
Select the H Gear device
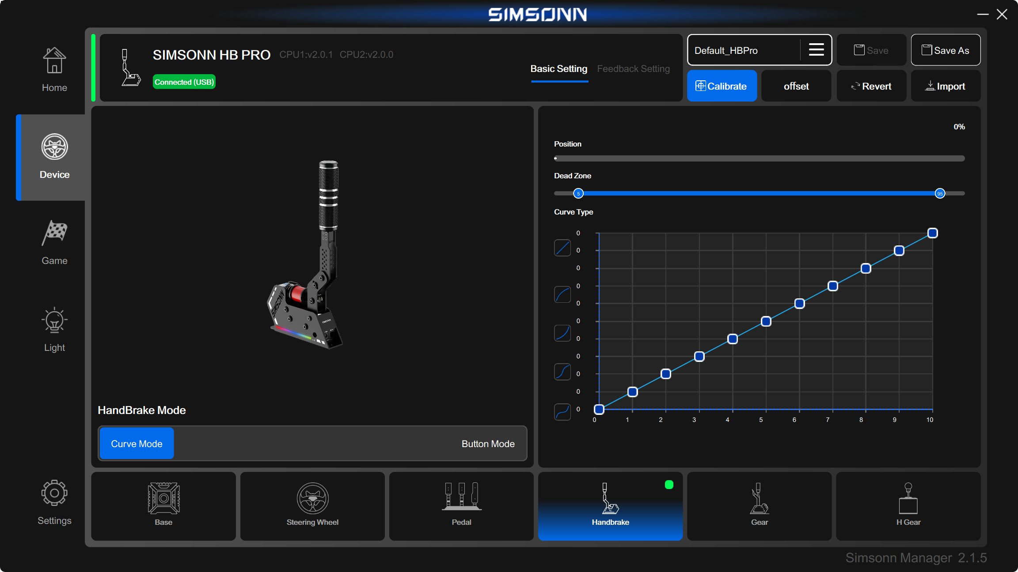[908, 506]
